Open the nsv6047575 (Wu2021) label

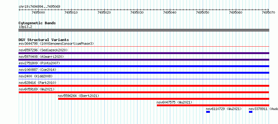click(x=175, y=102)
